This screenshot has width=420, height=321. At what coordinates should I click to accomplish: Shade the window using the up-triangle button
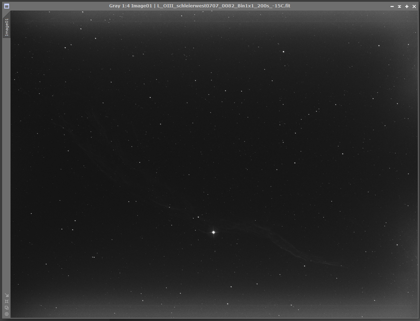pyautogui.click(x=399, y=6)
